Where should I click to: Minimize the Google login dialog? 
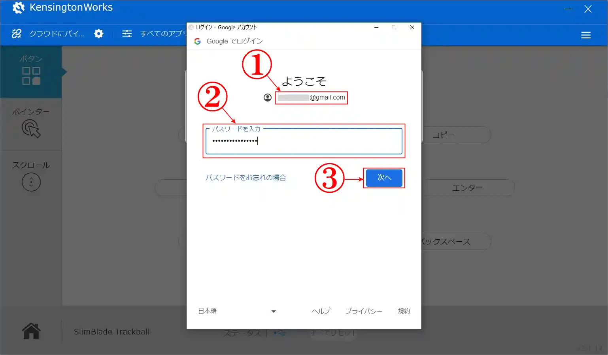376,27
